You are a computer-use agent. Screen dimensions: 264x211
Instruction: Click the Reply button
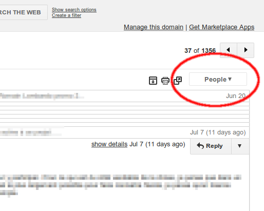pyautogui.click(x=211, y=146)
